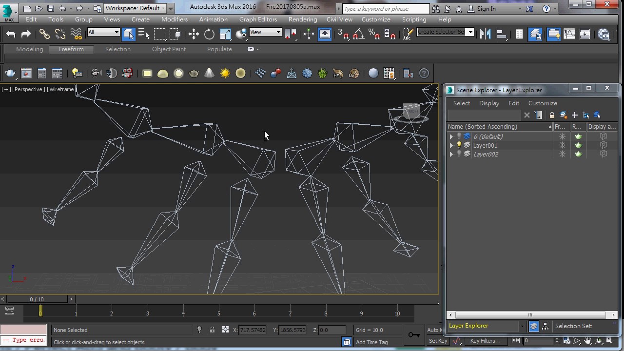Click the sun light shelf icon
624x351 pixels.
point(225,74)
